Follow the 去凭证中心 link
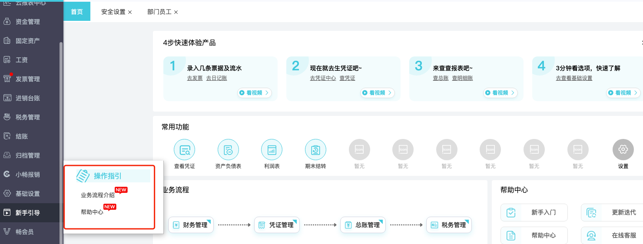The width and height of the screenshot is (643, 244). pyautogui.click(x=322, y=78)
